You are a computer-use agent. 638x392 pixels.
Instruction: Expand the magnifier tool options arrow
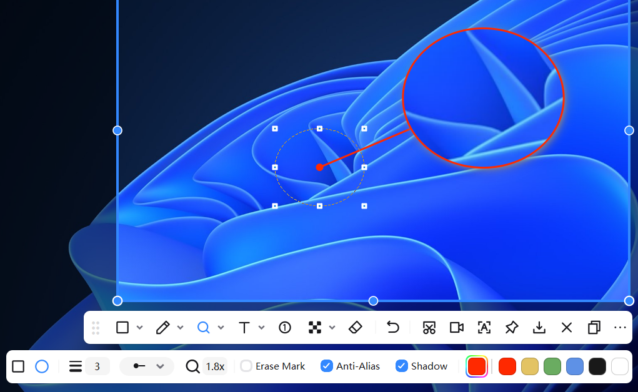[x=221, y=327]
